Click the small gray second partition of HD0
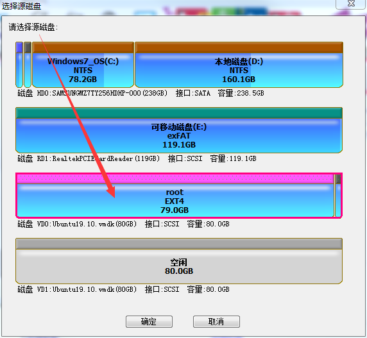The height and width of the screenshot is (338, 367). (28, 65)
